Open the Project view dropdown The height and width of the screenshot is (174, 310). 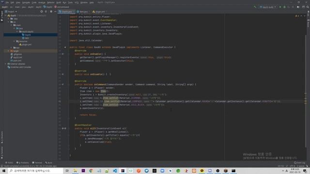pos(11,12)
